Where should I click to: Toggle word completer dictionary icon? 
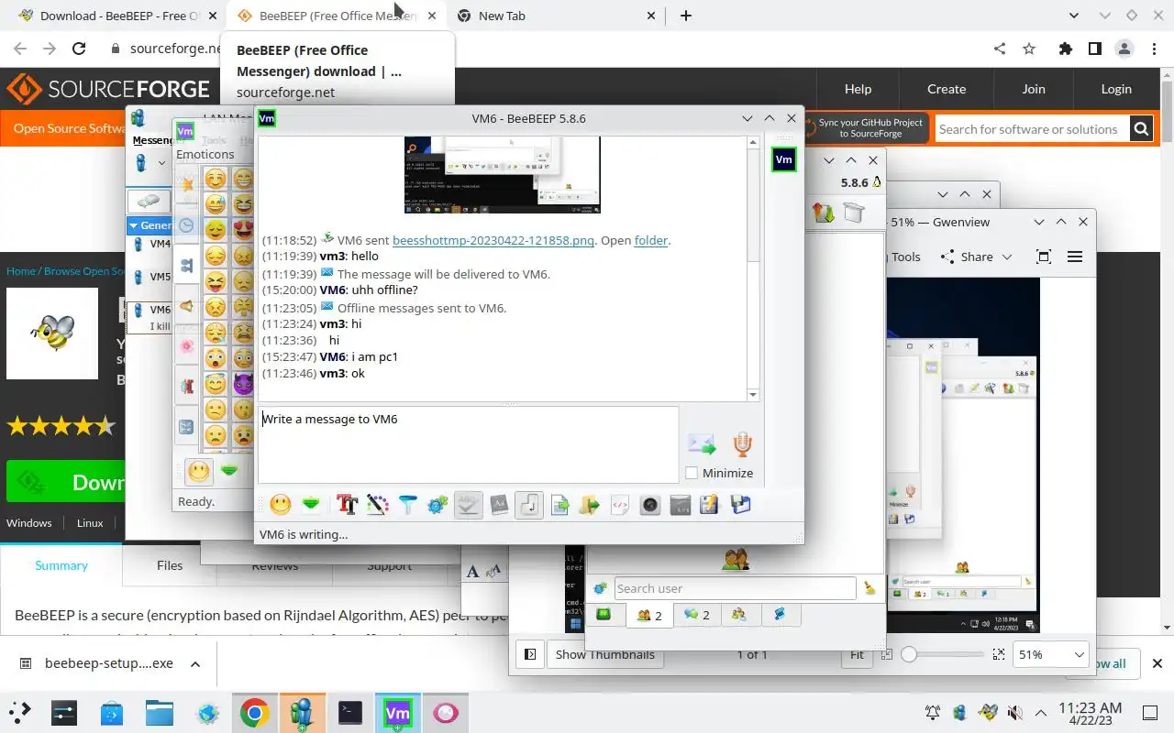(x=499, y=504)
